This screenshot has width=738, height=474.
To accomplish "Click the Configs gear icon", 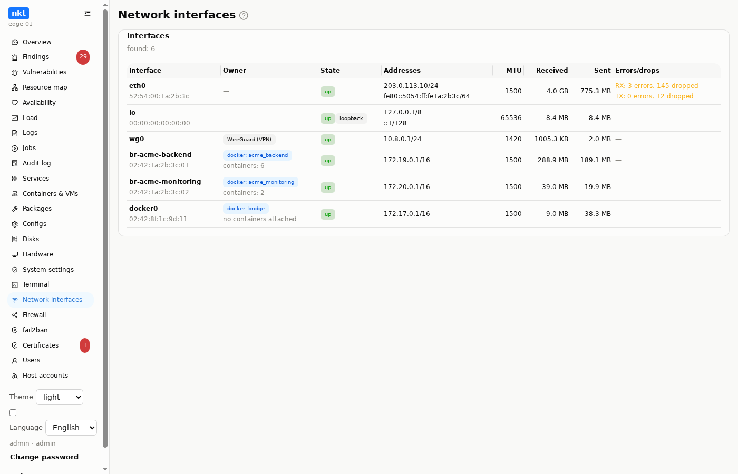I will [x=15, y=224].
